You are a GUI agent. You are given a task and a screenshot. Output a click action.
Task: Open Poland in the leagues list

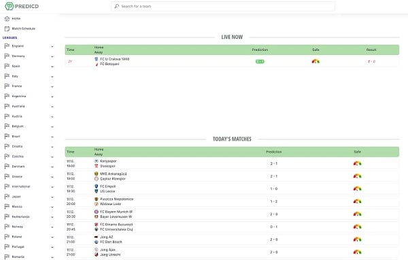pos(17,237)
